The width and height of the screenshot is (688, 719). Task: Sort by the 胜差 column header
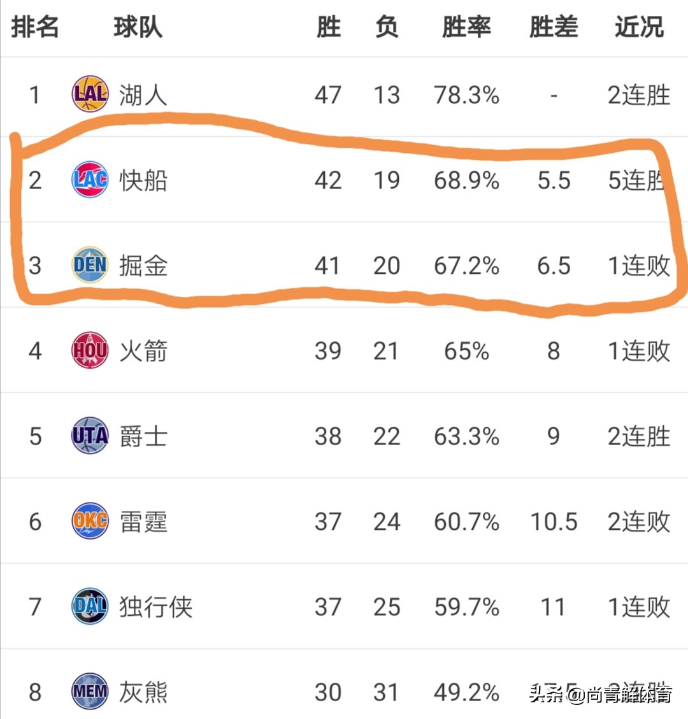[x=554, y=27]
